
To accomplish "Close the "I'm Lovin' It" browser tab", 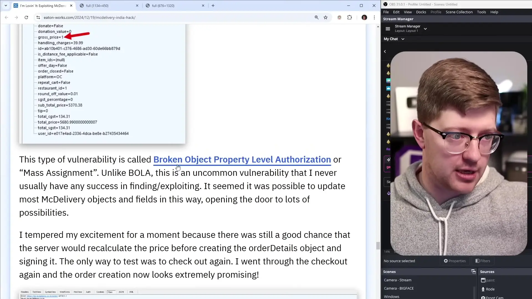I will pyautogui.click(x=71, y=6).
